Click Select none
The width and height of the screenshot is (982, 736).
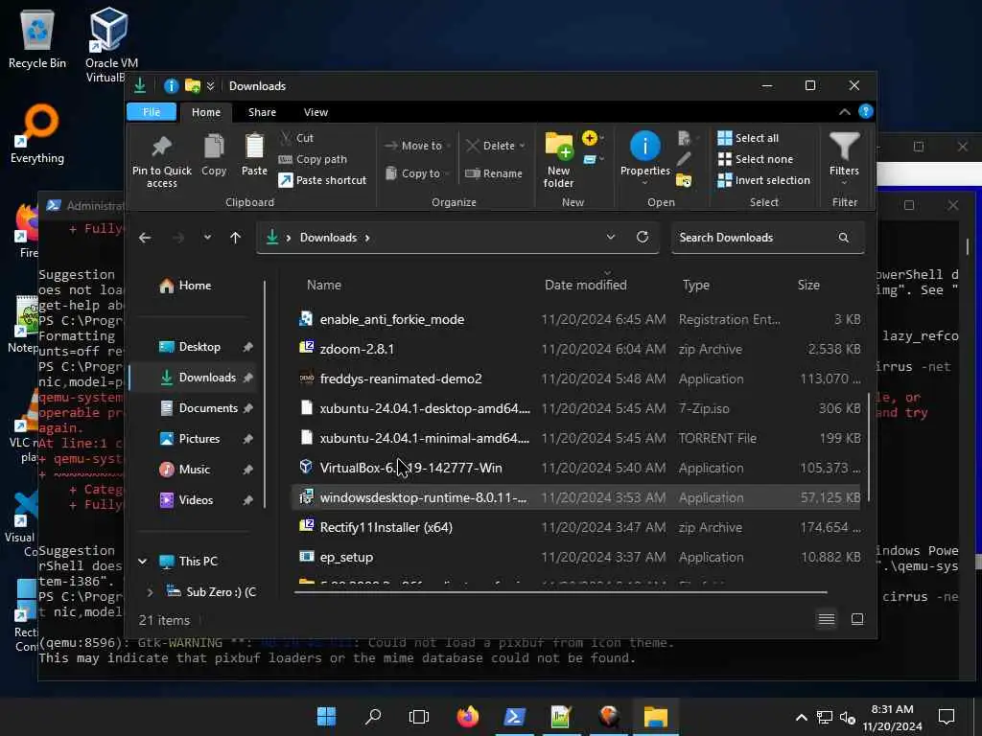click(x=756, y=159)
